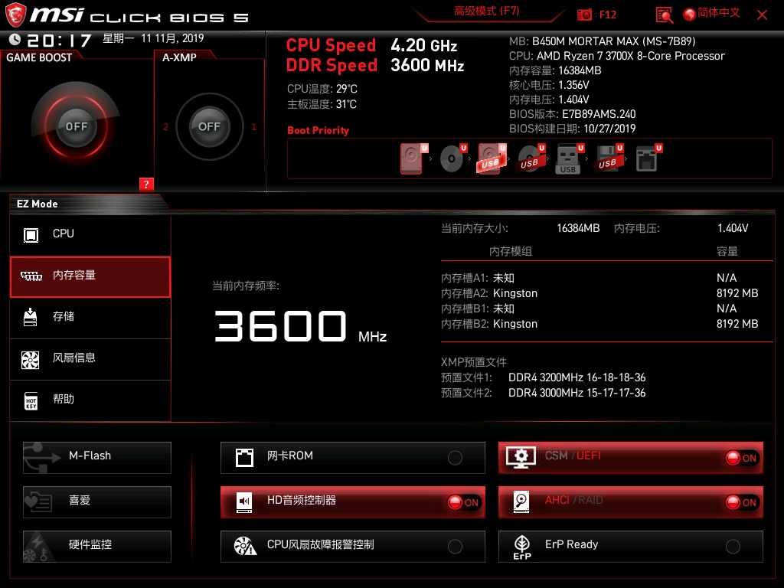Click the MSI dragon shield logo

pos(15,15)
